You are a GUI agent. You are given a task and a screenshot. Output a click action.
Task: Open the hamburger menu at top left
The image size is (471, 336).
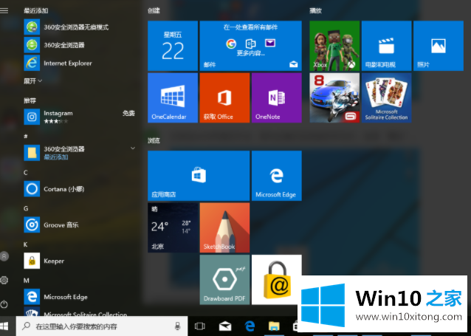point(4,10)
